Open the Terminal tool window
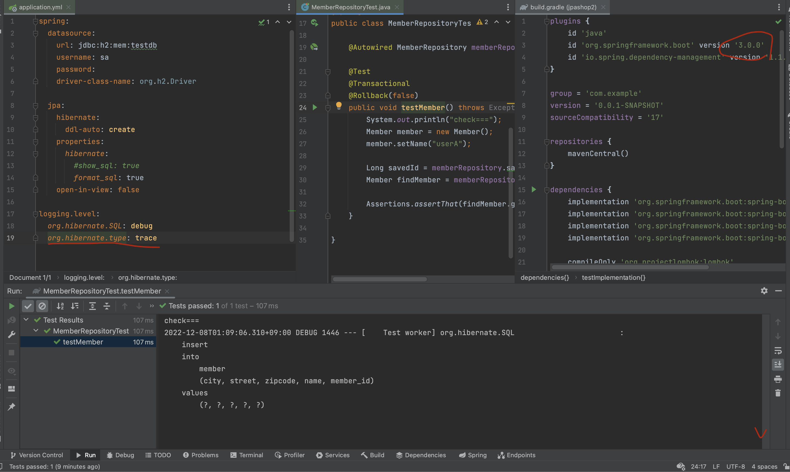The image size is (790, 472). tap(247, 455)
